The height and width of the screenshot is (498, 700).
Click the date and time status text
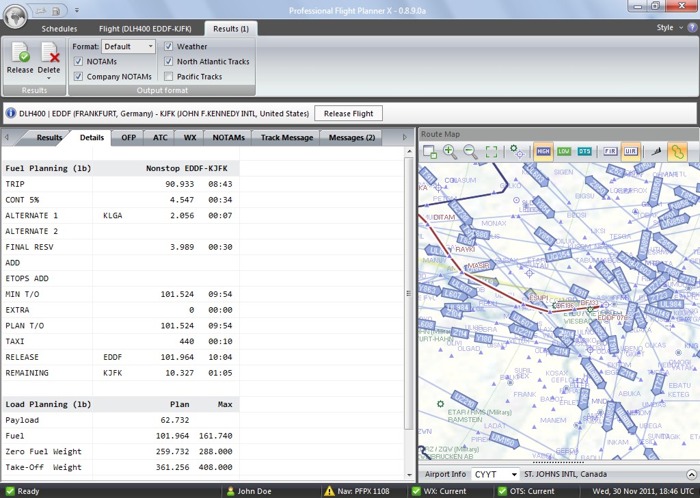[643, 491]
